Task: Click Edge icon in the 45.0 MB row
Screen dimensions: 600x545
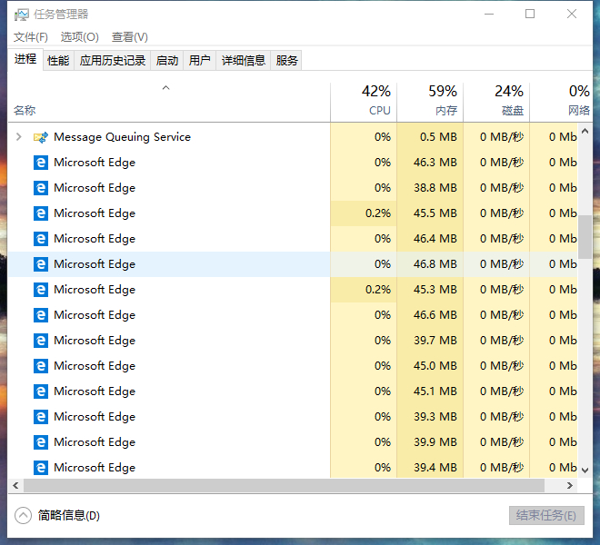Action: [41, 366]
